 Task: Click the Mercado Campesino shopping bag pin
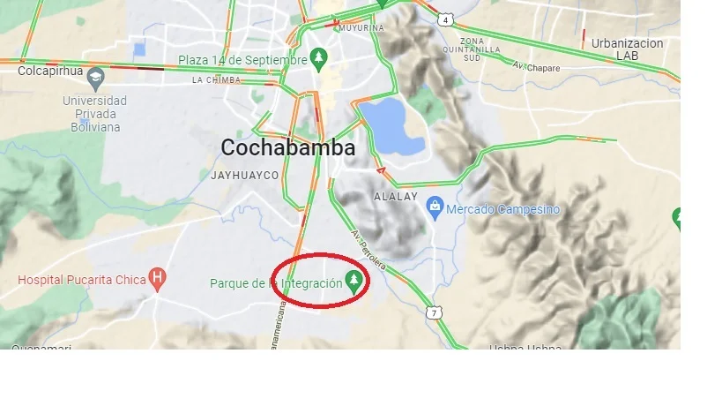tap(435, 208)
